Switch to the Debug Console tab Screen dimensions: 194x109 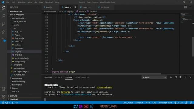(82, 78)
